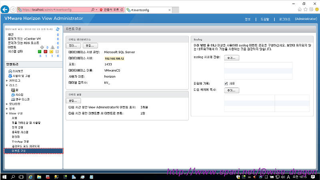
Task: Click the taskbar search magnifier
Action: coord(13,177)
